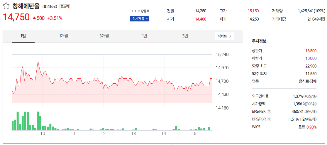Switch to the 1개월 chart tab
Image resolution: width=327 pixels, height=145 pixels.
[64, 36]
